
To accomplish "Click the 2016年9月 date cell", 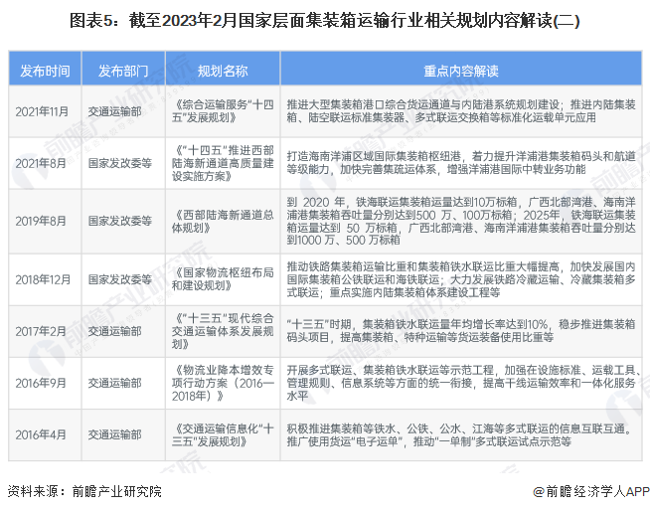I will [41, 383].
